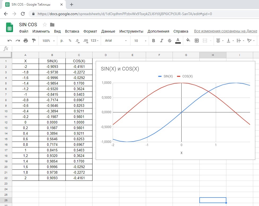This screenshot has height=206, width=259.
Task: Open the Вид menu
Action: (x=58, y=31)
